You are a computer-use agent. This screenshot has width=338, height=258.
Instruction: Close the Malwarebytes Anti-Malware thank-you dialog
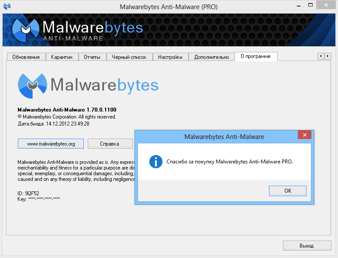(304, 136)
